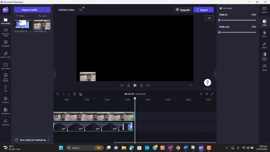
Task: Duplicate the selected clip
Action: (81, 94)
